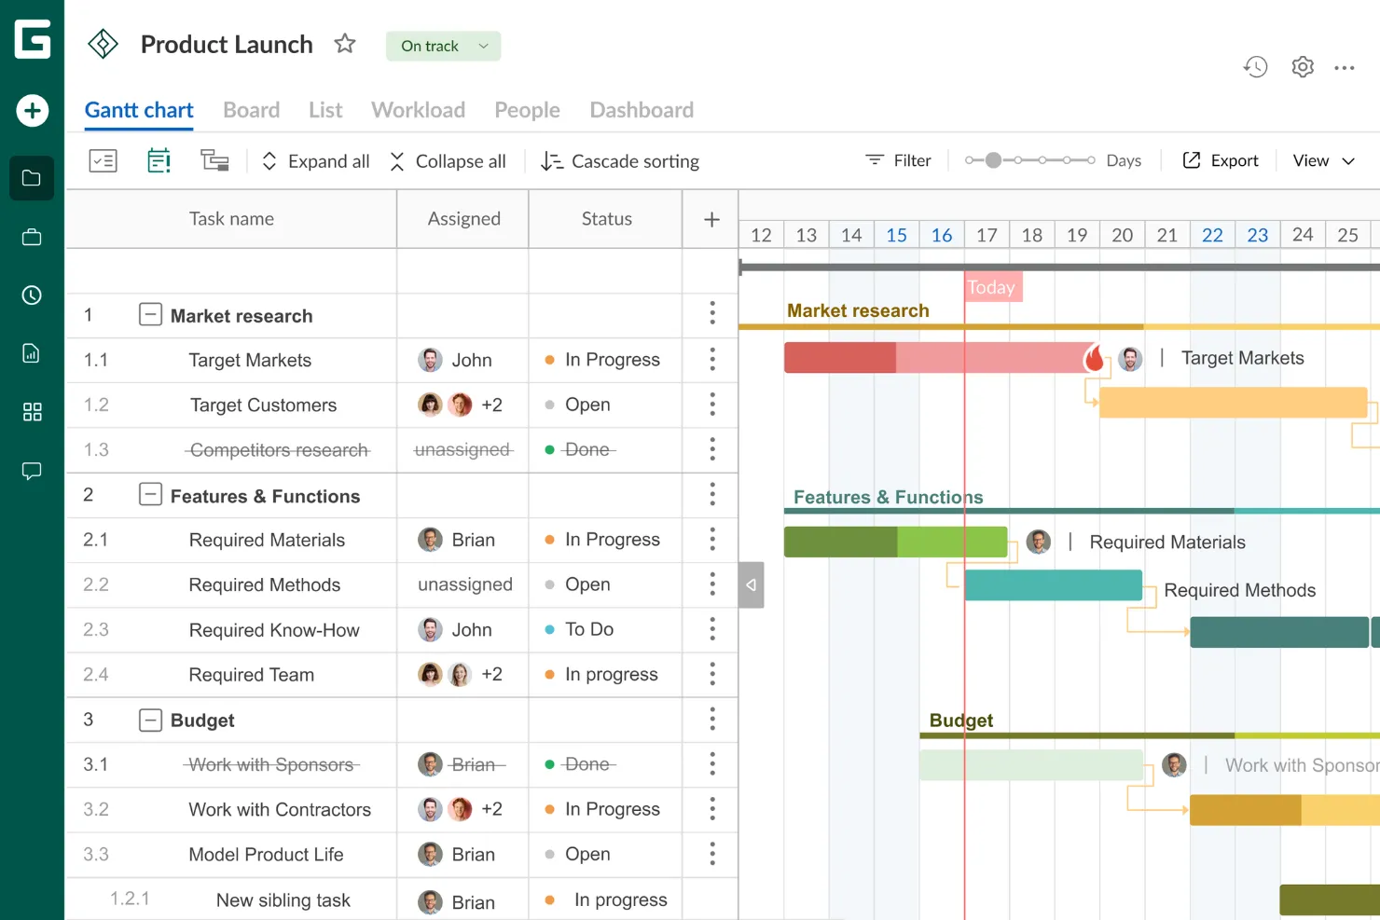
Task: Open the comments chat icon in sidebar
Action: [x=32, y=471]
